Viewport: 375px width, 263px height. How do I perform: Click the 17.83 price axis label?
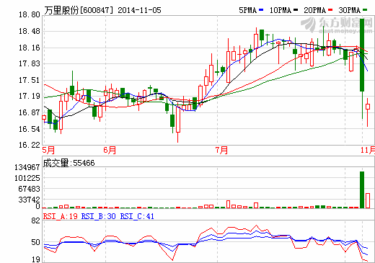30,63
